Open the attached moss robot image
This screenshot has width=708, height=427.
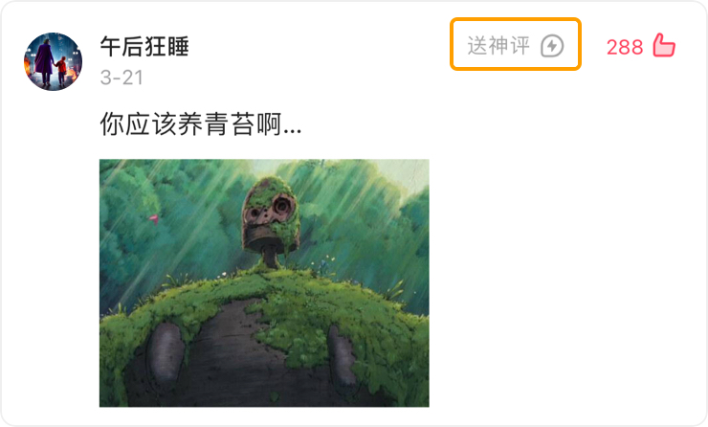tap(264, 282)
